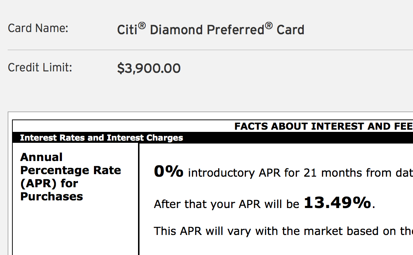This screenshot has height=255, width=413.
Task: Click the word Purchases in the left cell
Action: (x=52, y=196)
